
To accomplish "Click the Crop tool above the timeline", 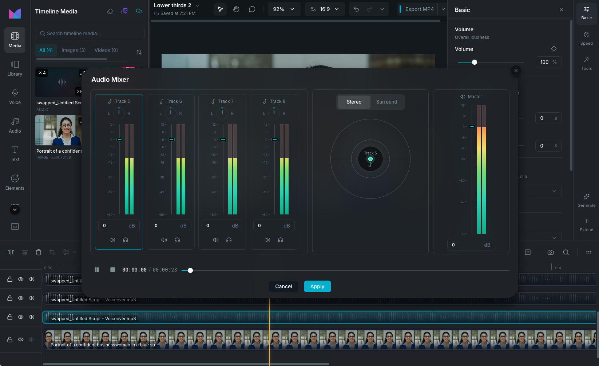I will point(52,252).
